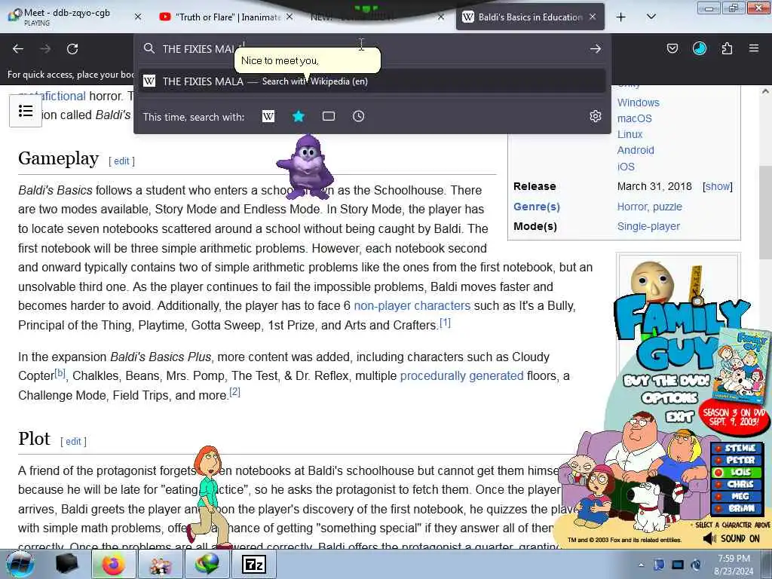Close the Truth or Flare tab

coord(289,17)
